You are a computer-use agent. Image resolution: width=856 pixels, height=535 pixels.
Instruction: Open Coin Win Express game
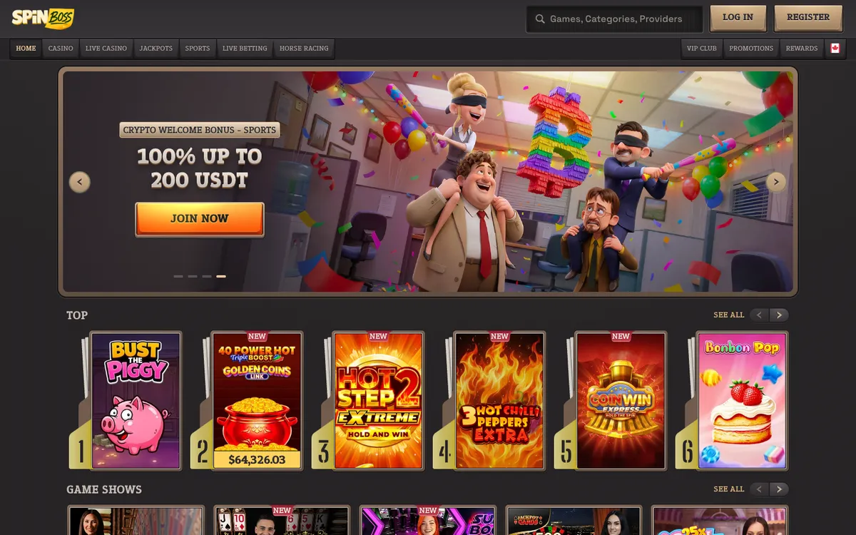point(621,400)
